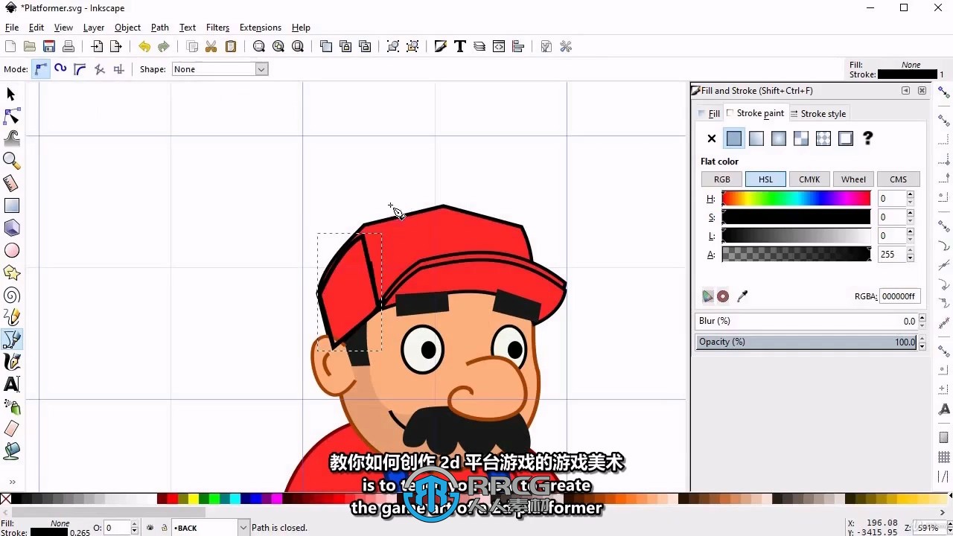Click the color eyedropper in Fill panel
This screenshot has height=536, width=953.
coord(742,296)
